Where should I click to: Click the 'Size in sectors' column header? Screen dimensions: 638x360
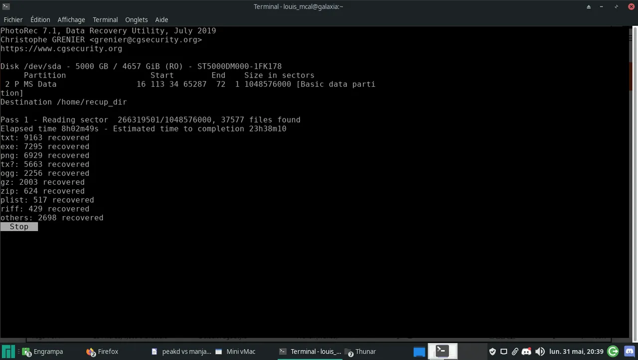(279, 76)
